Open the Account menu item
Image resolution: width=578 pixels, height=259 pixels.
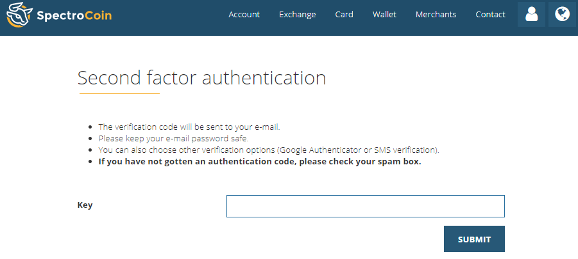[244, 14]
